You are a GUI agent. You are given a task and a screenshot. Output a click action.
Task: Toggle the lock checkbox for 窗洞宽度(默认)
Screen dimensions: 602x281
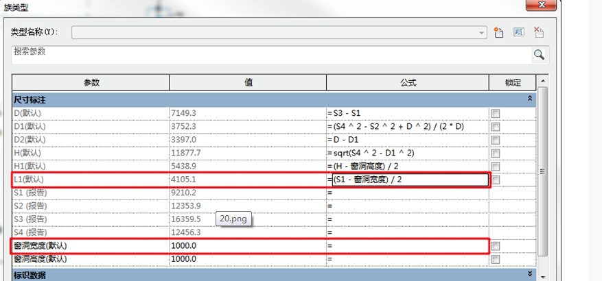point(496,246)
